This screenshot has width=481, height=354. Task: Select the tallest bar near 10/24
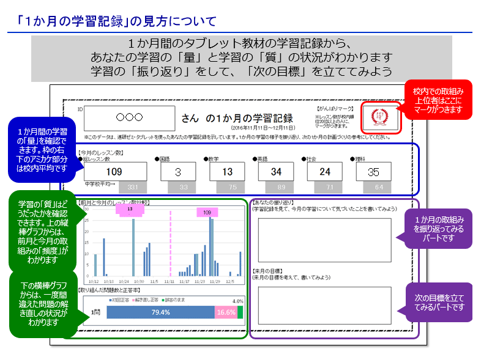[133, 247]
